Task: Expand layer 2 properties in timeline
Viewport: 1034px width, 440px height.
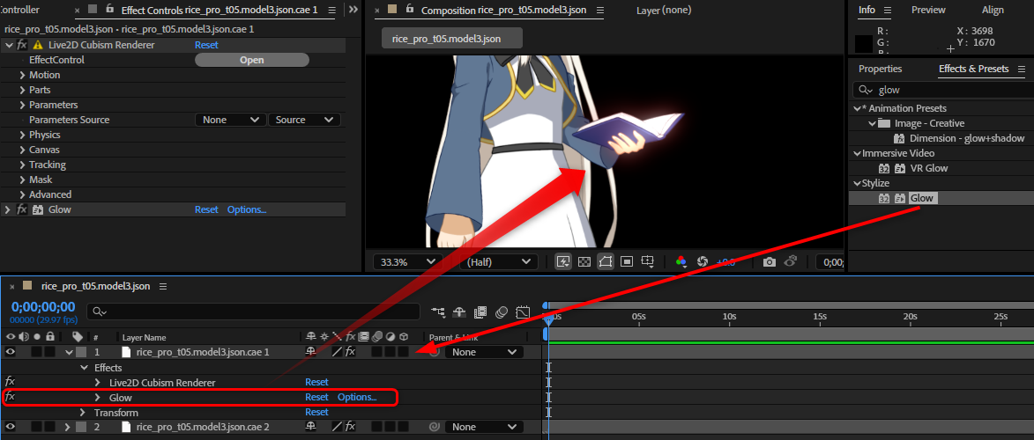Action: coord(67,427)
